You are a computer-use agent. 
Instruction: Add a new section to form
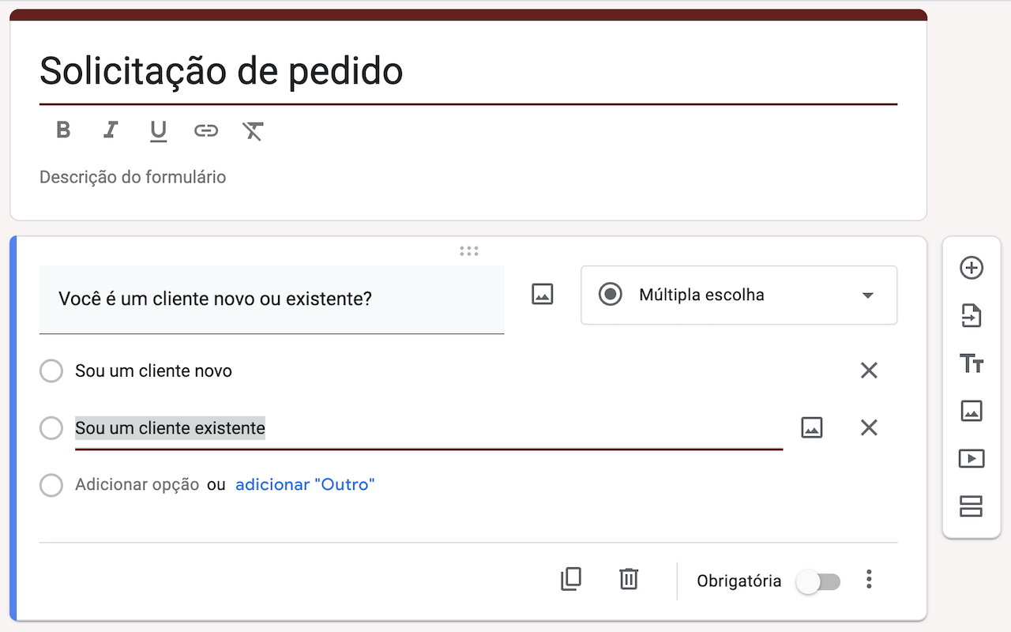(971, 506)
